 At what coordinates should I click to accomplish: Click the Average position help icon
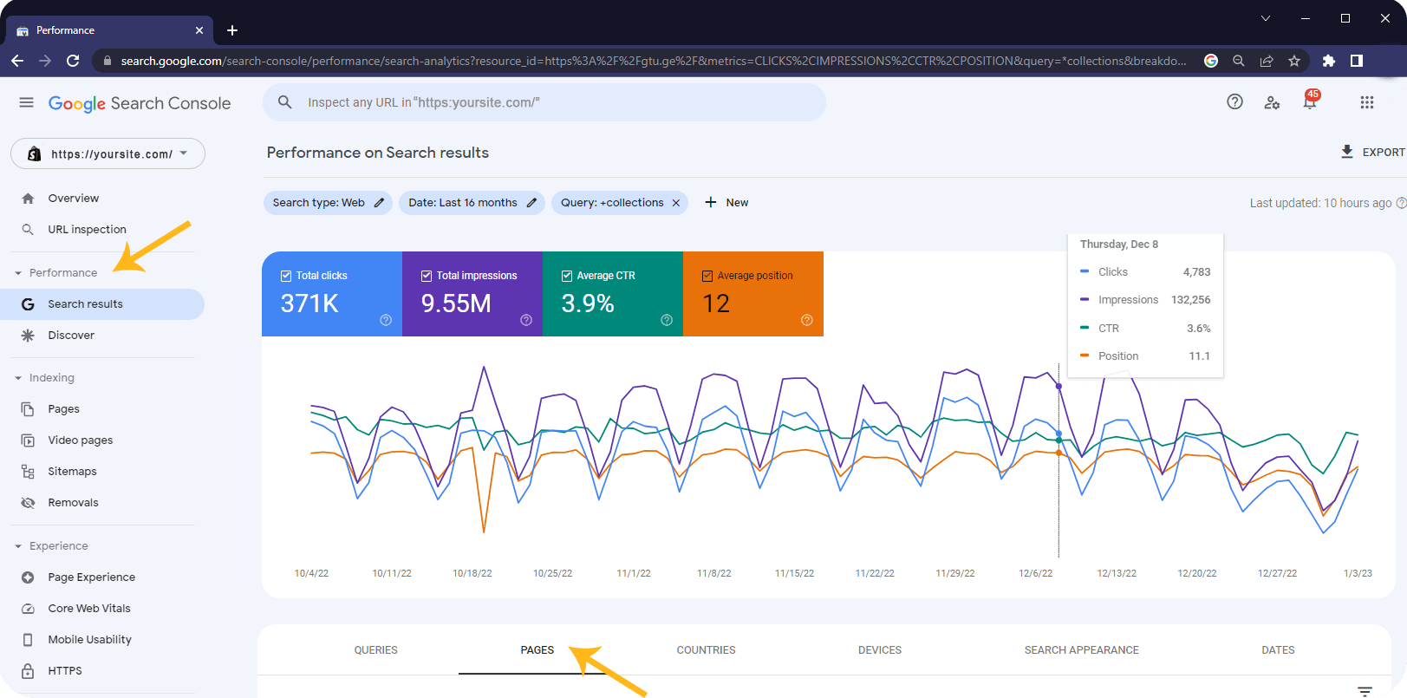click(x=807, y=320)
